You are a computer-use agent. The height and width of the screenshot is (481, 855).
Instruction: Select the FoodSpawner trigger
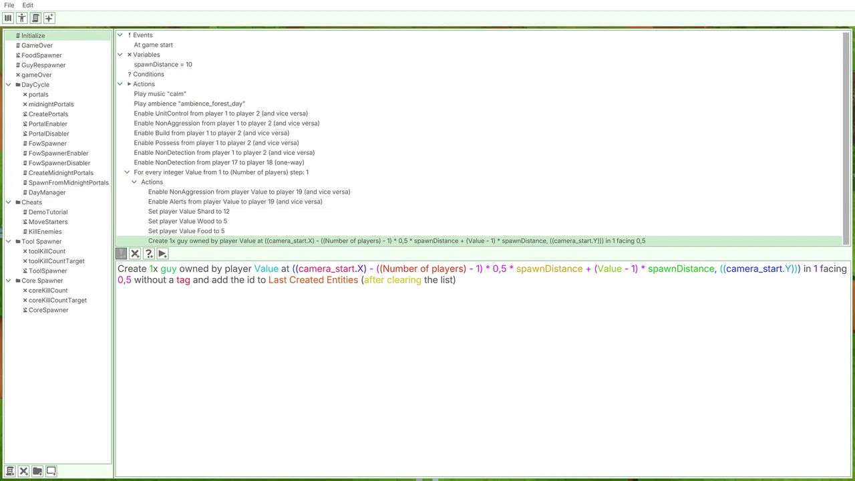tap(41, 55)
